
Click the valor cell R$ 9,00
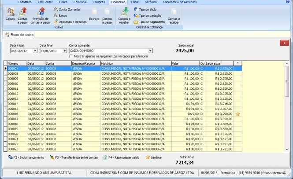click(x=185, y=114)
